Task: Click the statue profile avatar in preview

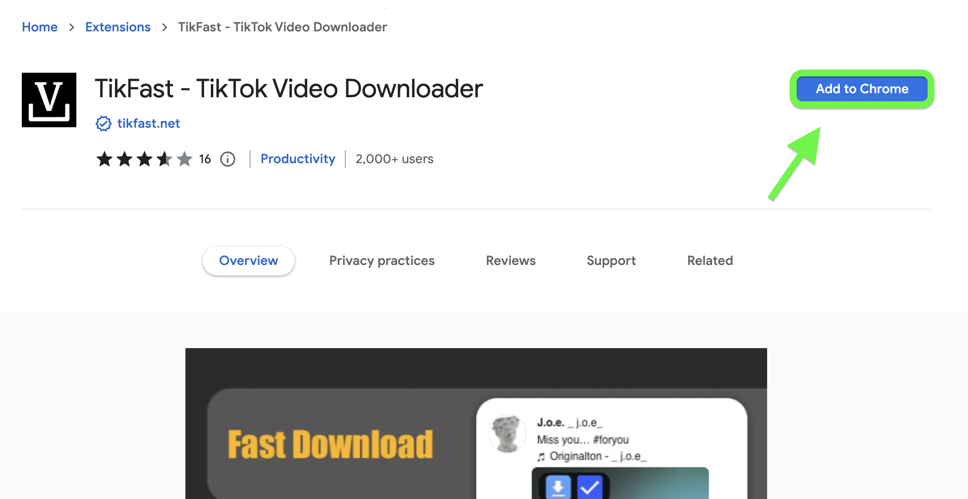Action: (507, 433)
